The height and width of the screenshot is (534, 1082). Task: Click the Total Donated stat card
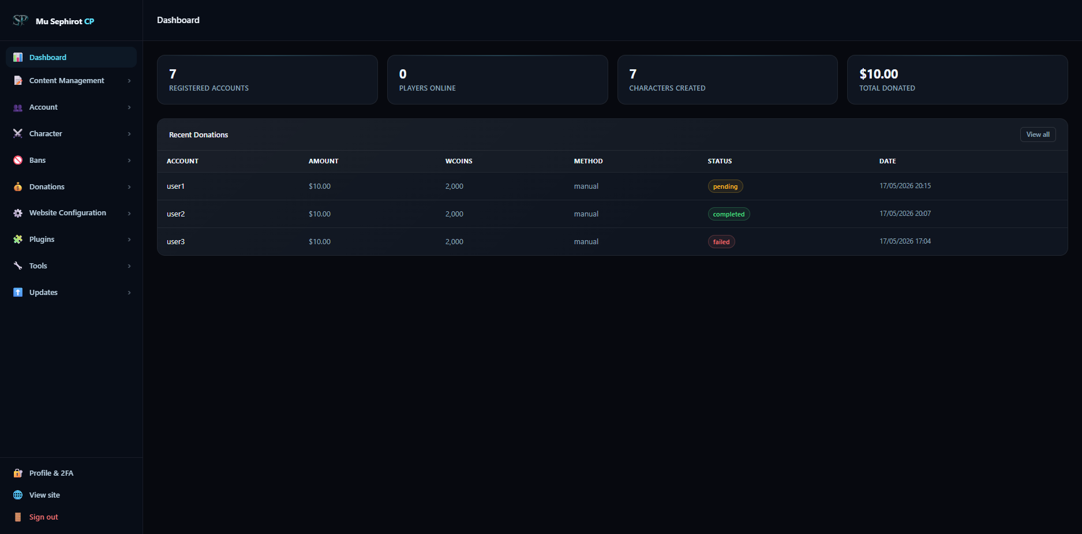957,80
